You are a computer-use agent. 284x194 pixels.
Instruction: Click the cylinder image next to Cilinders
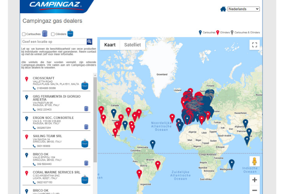click(70, 33)
